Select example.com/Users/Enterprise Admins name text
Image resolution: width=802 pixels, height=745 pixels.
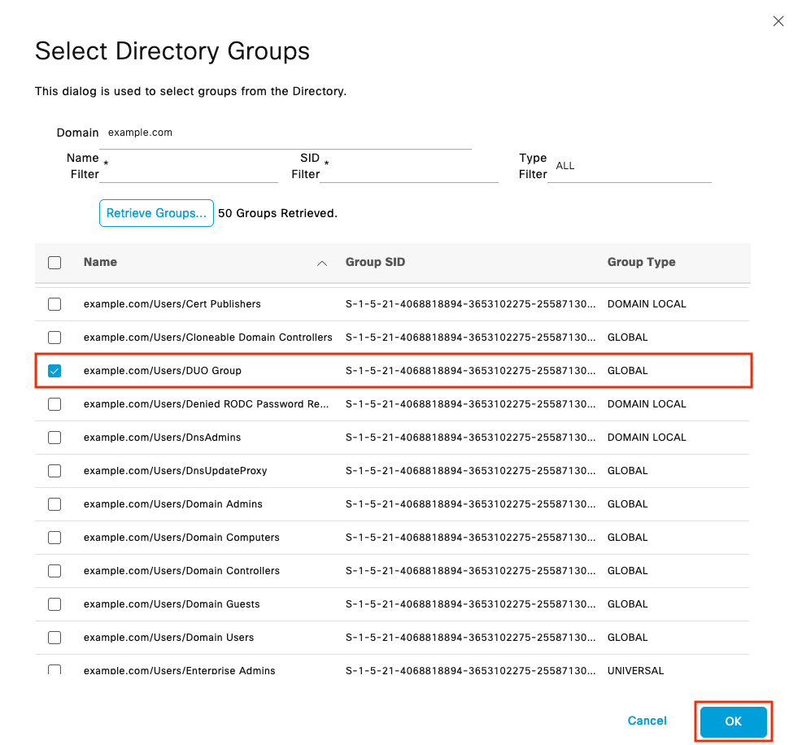pos(180,670)
